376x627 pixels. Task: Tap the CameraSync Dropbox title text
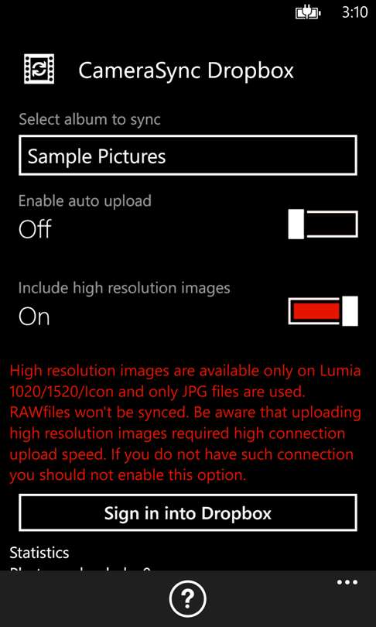click(x=186, y=70)
